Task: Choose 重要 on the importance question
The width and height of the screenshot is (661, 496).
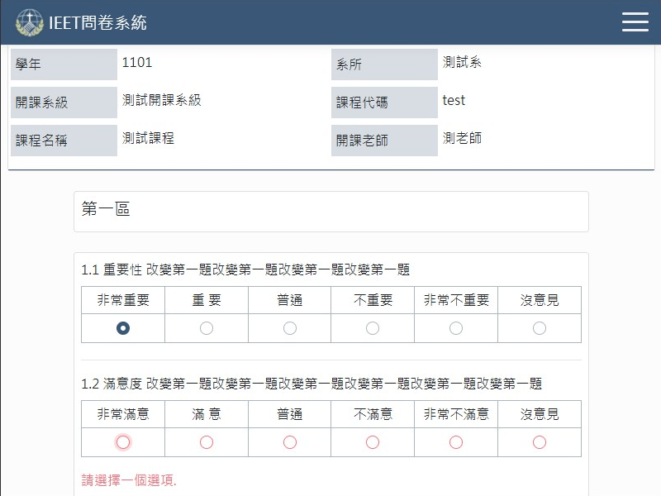Action: (206, 327)
